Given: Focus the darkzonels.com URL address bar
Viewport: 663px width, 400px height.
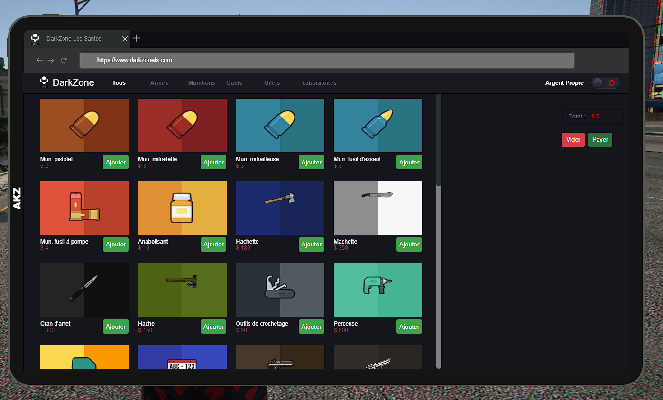Looking at the screenshot, I should [326, 60].
